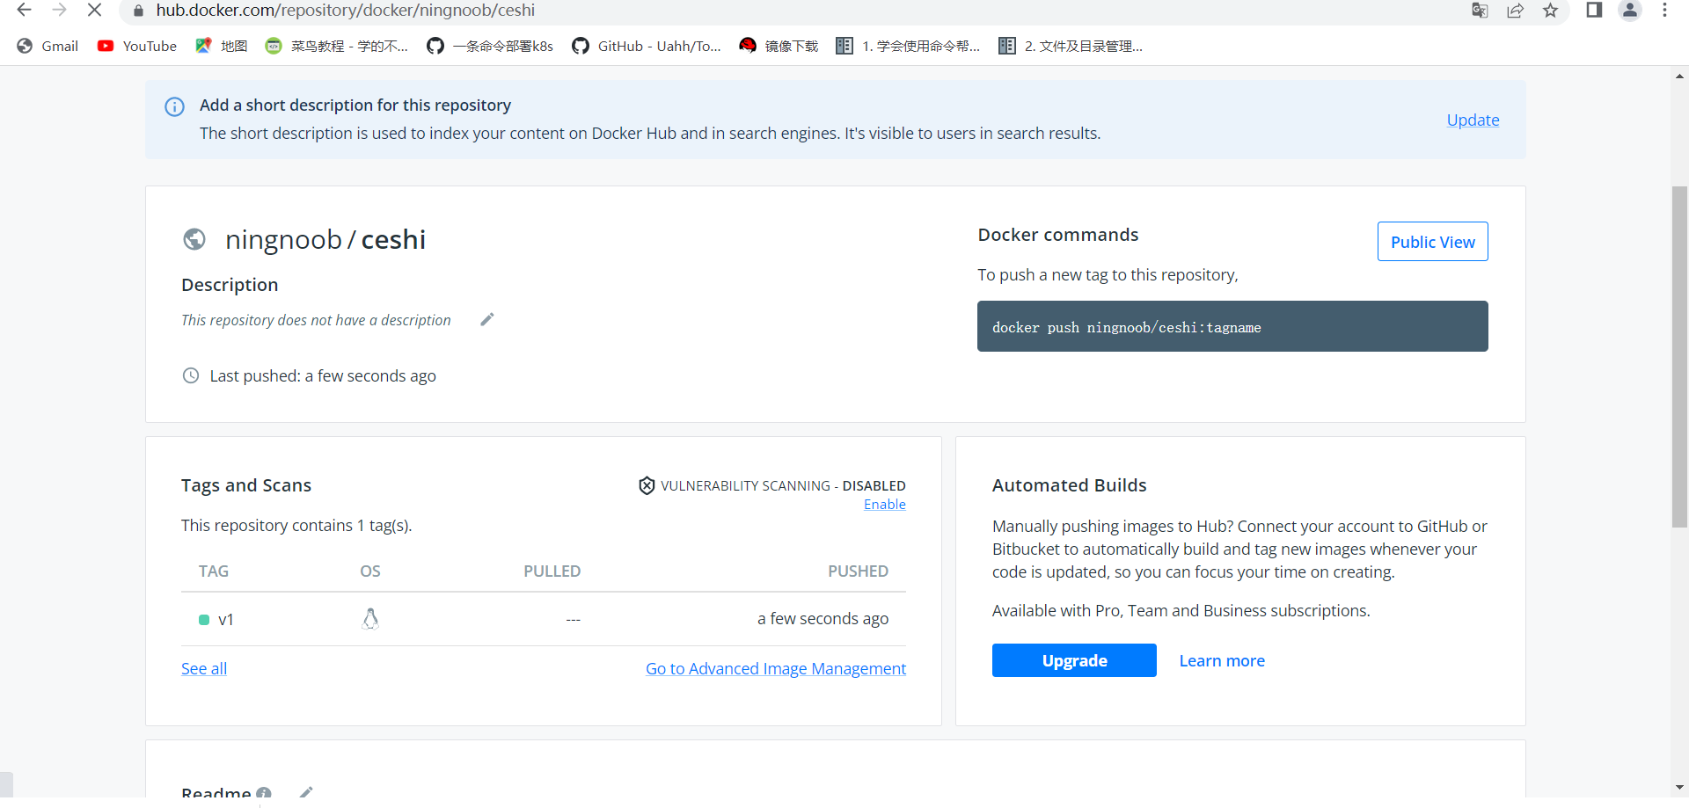This screenshot has height=808, width=1689.
Task: Click the vulnerability scanning shield icon
Action: tap(647, 485)
